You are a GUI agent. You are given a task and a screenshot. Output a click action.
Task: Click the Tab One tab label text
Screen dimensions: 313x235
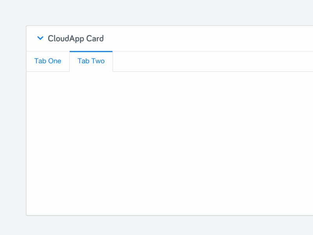pyautogui.click(x=48, y=61)
